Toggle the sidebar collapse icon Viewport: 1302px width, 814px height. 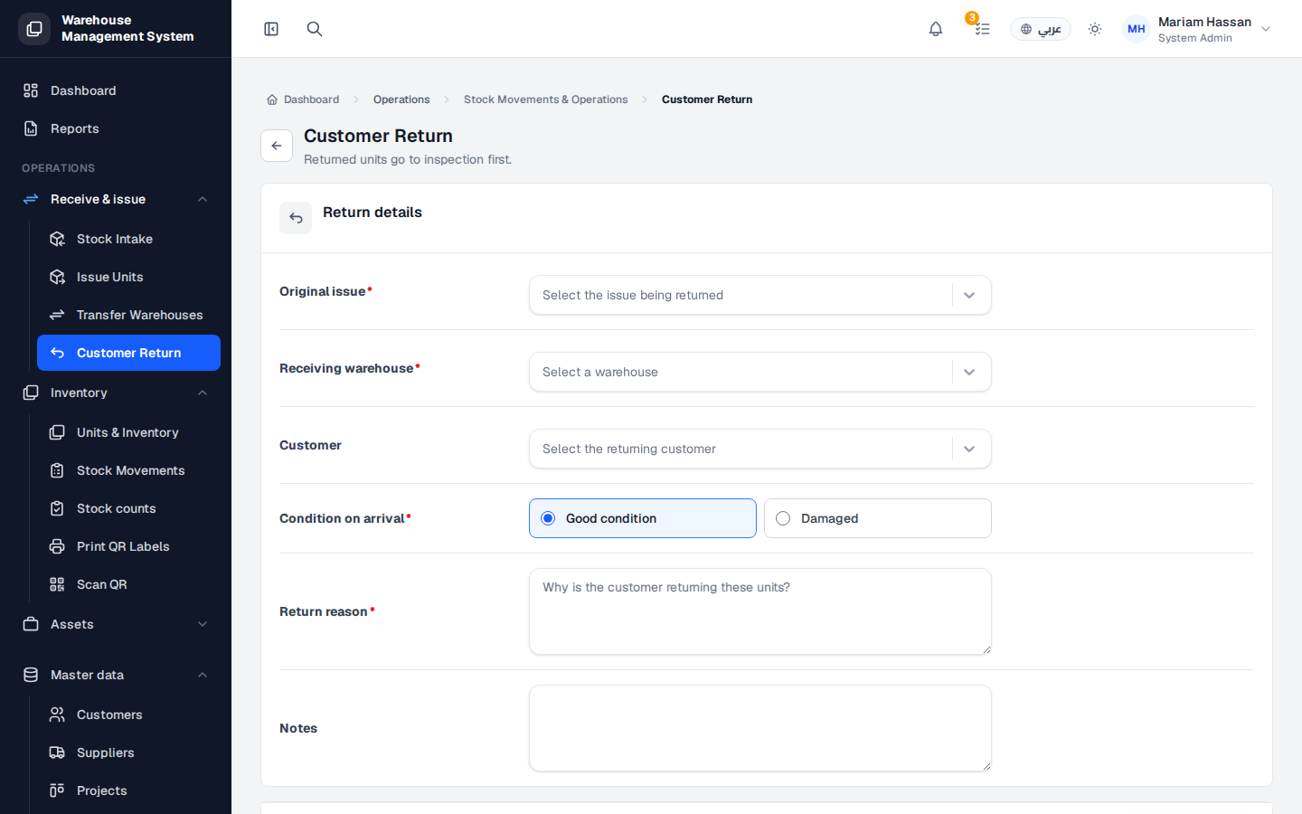[x=271, y=29]
